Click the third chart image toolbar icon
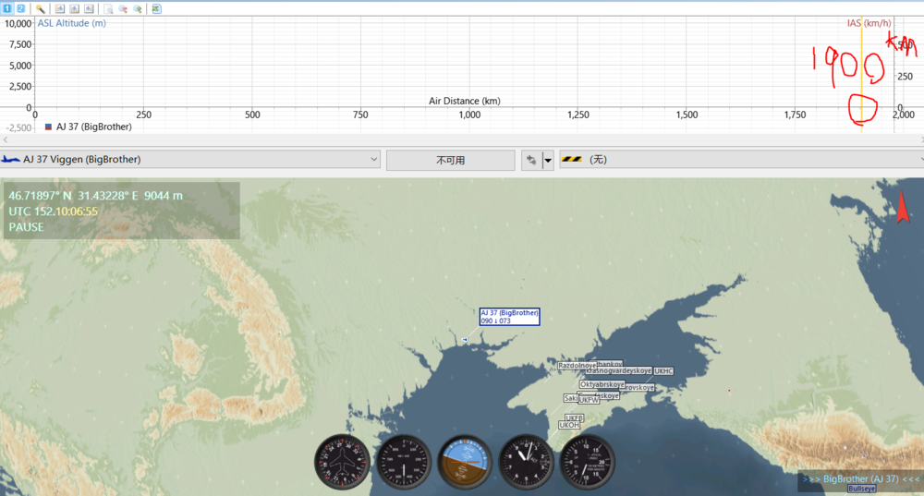The image size is (924, 496). coord(89,8)
